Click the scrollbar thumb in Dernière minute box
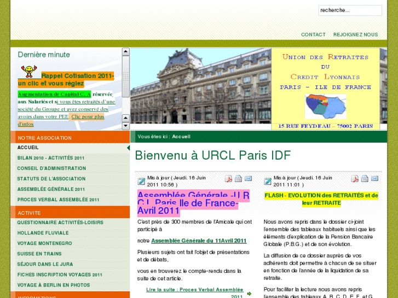Screen dimensions: 398x298 [126, 77]
